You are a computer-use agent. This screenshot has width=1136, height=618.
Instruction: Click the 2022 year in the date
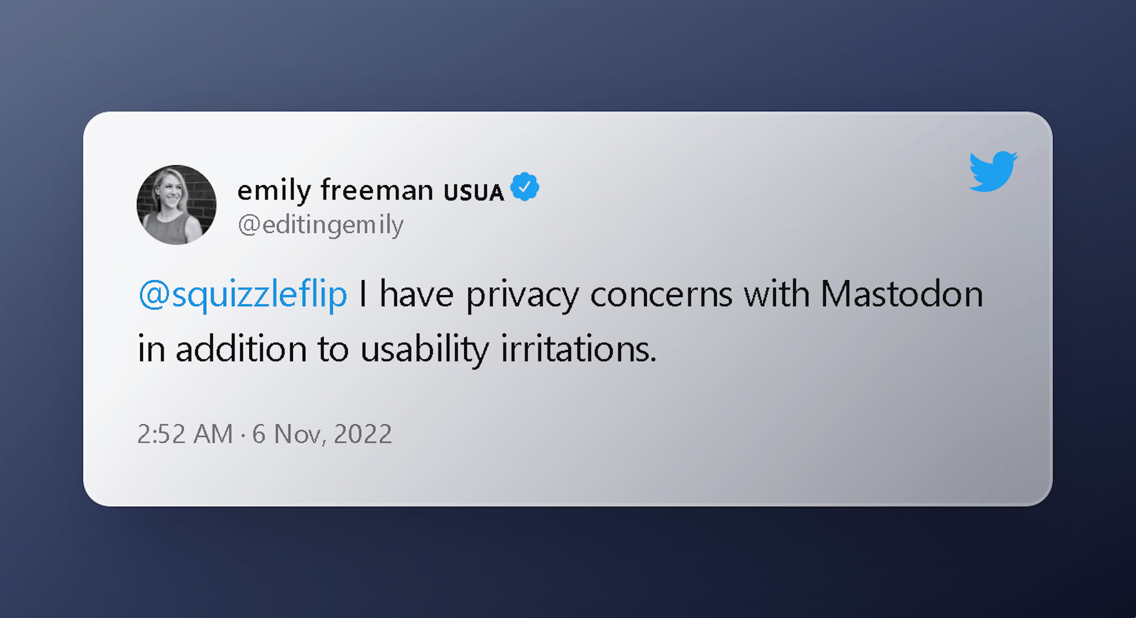point(362,434)
